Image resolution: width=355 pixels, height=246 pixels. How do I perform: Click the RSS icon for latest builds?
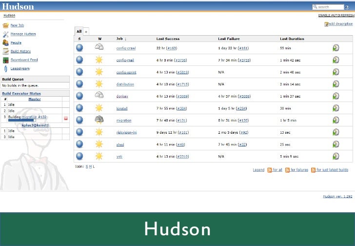coord(313,170)
